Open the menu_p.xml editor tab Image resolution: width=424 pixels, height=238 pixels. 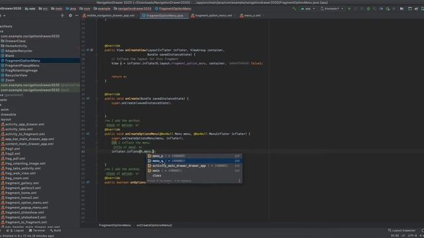250,16
